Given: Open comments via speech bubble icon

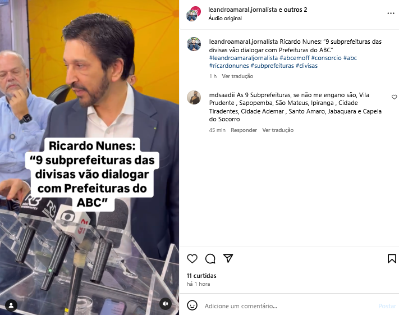Looking at the screenshot, I should (x=210, y=258).
